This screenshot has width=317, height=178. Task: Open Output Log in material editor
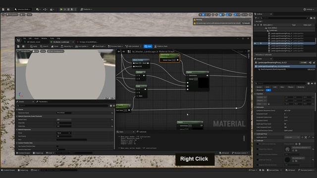coord(38,153)
